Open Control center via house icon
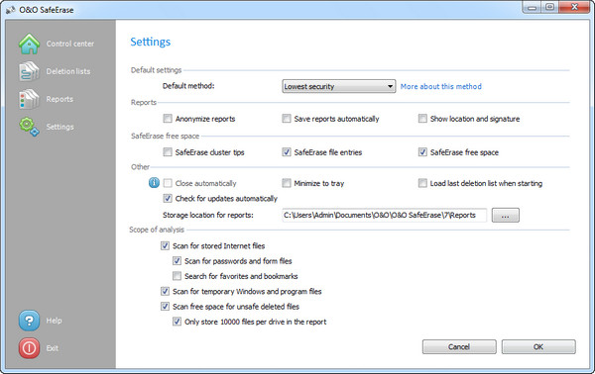The image size is (595, 374). [29, 44]
